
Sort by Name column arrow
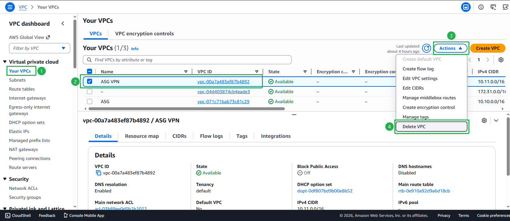click(186, 72)
